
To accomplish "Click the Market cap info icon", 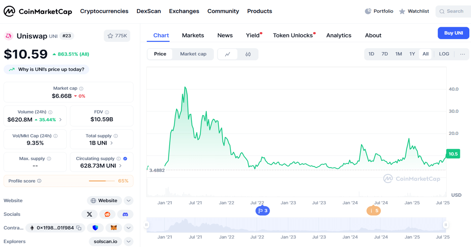I will tap(81, 89).
